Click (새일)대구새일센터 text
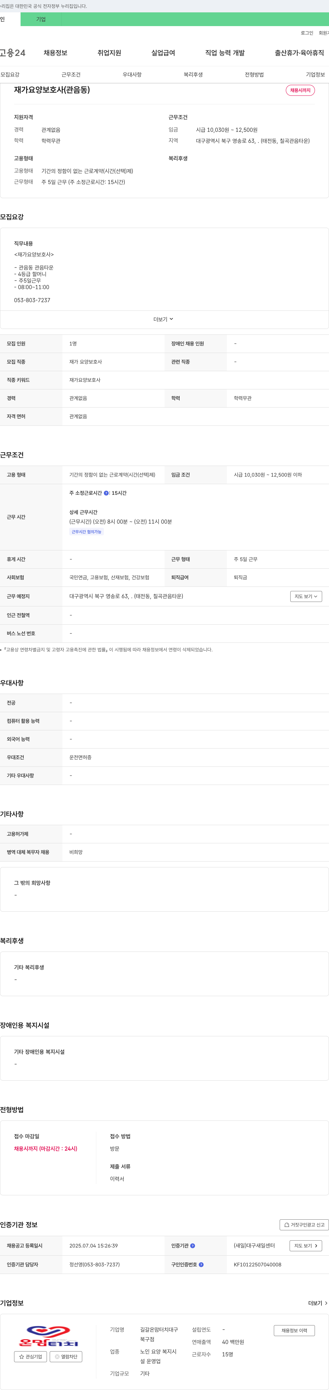Image resolution: width=329 pixels, height=1390 pixels. [254, 1246]
